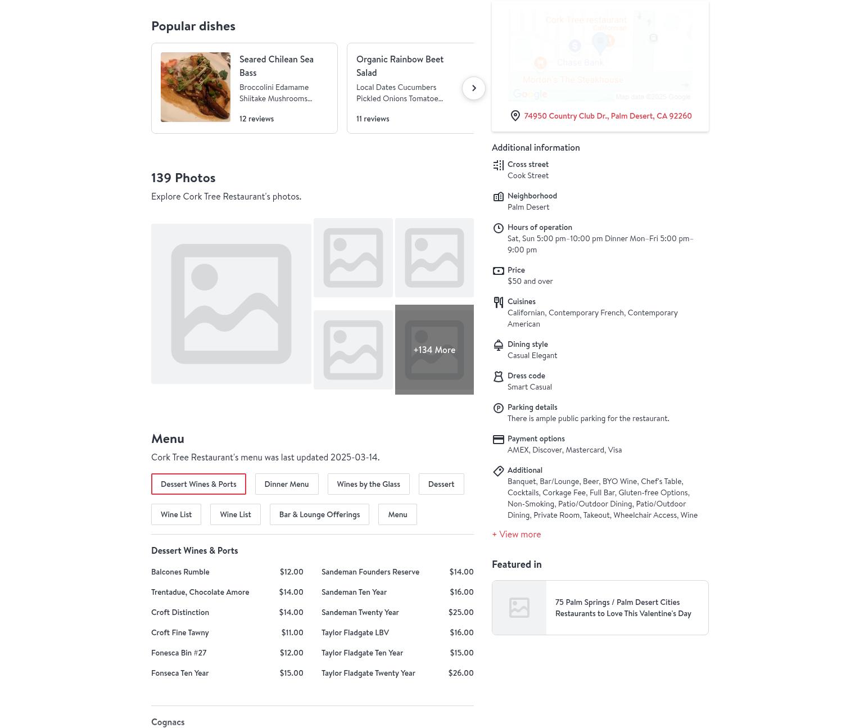Select the Dessert Wines & Ports tab
Viewport: 860px width, 728px height.
point(198,484)
